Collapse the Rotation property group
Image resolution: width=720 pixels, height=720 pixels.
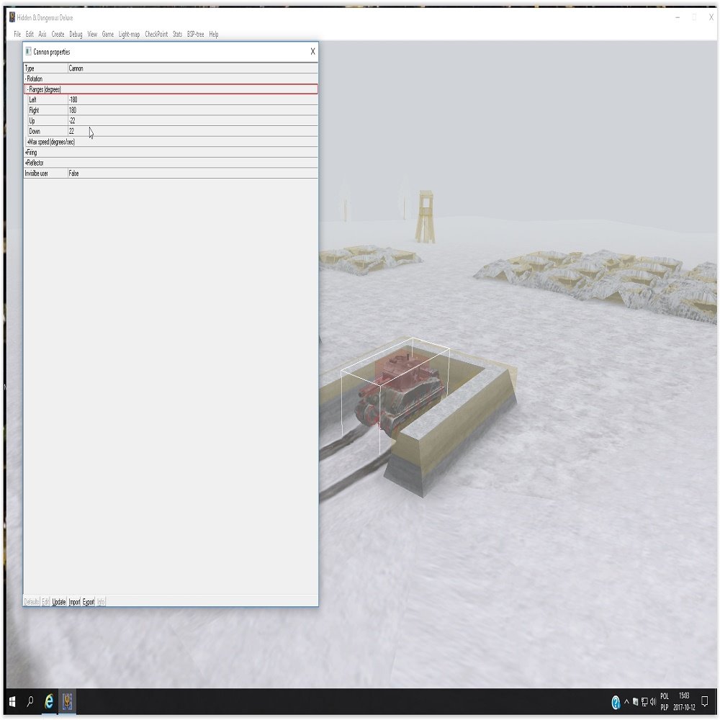pyautogui.click(x=26, y=79)
